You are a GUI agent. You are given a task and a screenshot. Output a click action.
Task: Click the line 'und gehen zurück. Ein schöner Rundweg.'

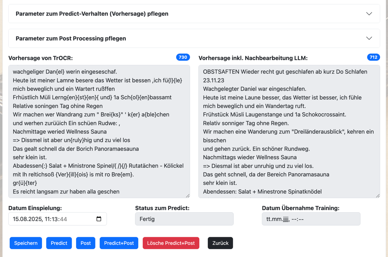click(x=256, y=149)
